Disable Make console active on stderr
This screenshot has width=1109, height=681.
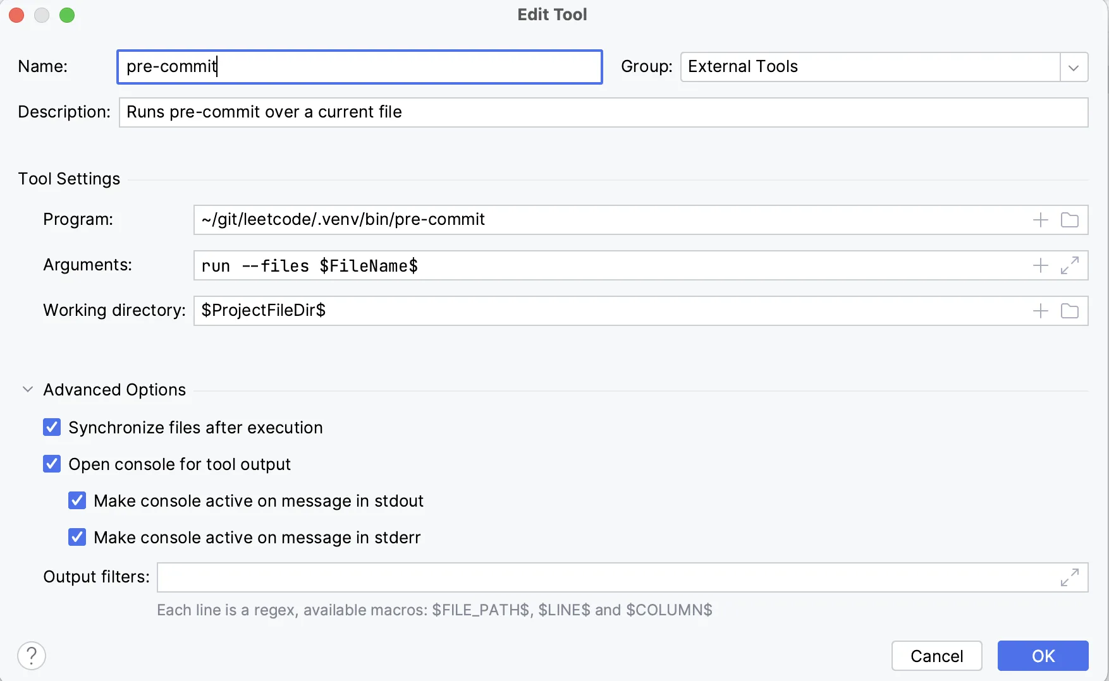click(77, 538)
